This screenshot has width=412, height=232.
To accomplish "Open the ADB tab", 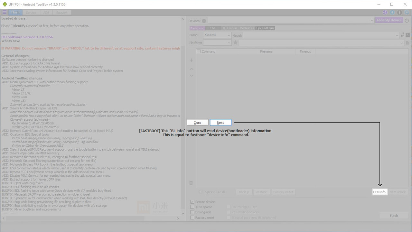I will tap(46, 13).
